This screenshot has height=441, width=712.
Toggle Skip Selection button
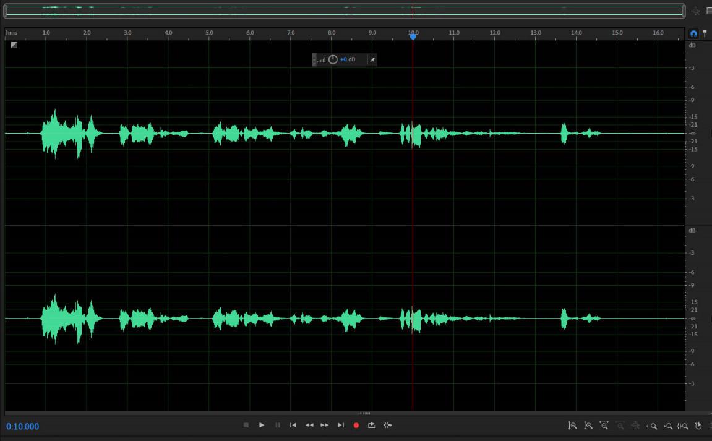click(387, 425)
